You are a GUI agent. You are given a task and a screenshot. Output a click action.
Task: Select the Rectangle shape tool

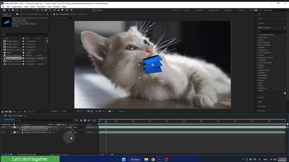click(x=42, y=10)
